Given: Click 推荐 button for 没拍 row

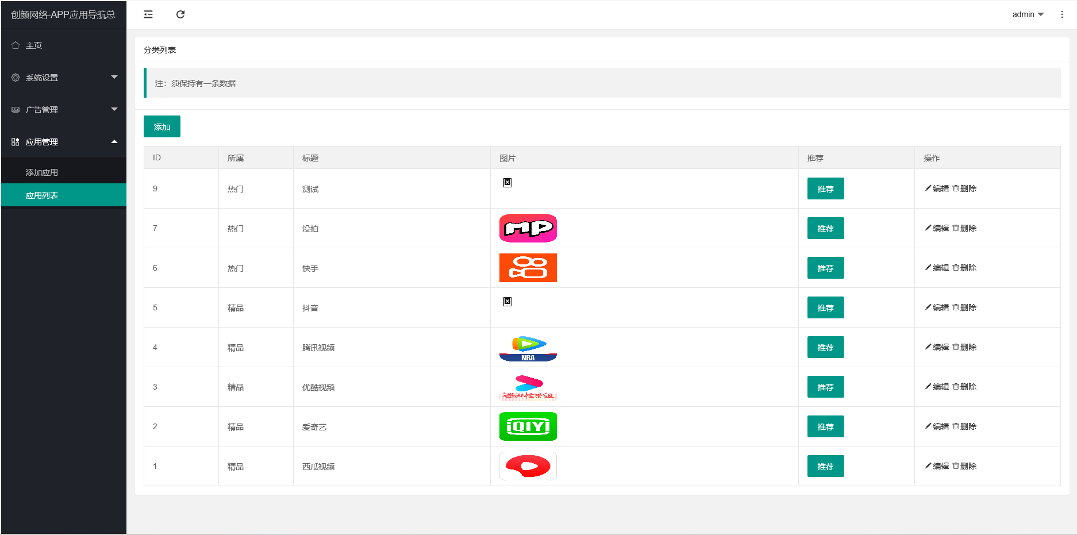Looking at the screenshot, I should pos(825,228).
